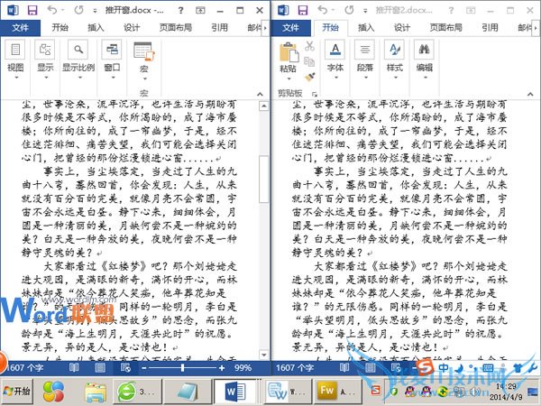
Task: Click the Undo arrow in right Word window
Action: 323,10
